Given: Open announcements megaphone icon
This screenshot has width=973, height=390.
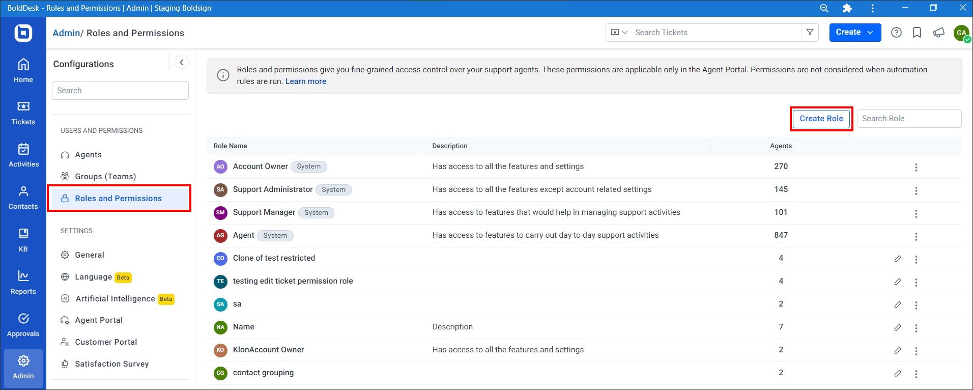Looking at the screenshot, I should pyautogui.click(x=938, y=33).
